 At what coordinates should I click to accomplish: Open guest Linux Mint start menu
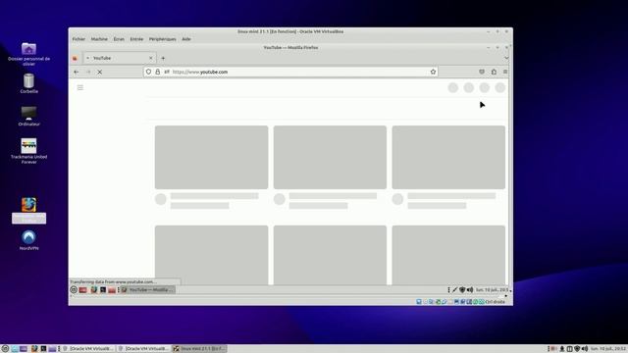coord(74,290)
